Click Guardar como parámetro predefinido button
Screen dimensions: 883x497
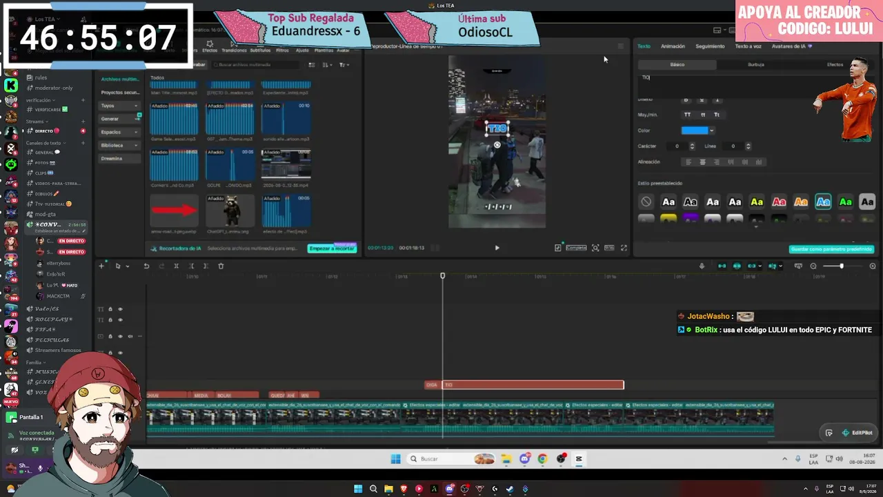[831, 249]
